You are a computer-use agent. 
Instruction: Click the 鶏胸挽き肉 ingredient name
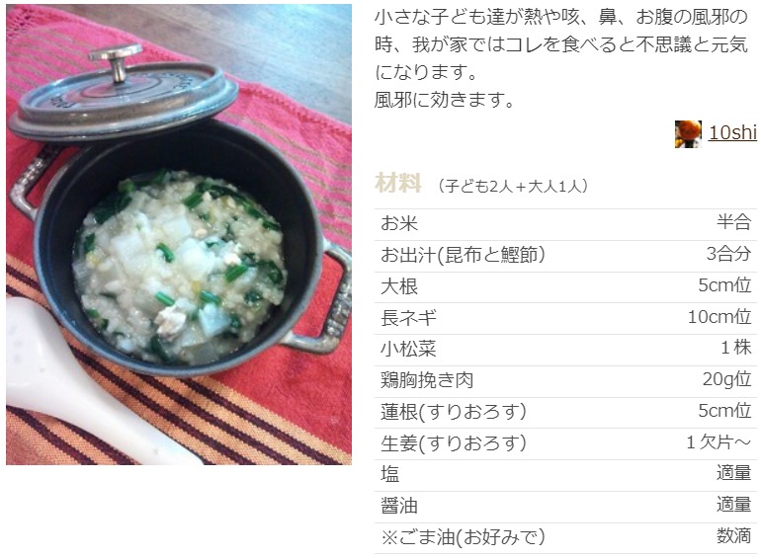427,380
